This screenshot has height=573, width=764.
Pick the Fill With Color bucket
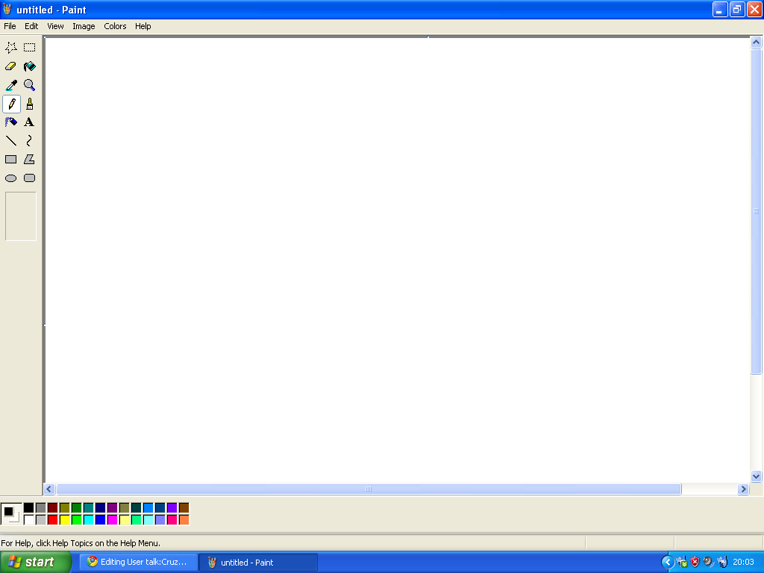tap(29, 66)
